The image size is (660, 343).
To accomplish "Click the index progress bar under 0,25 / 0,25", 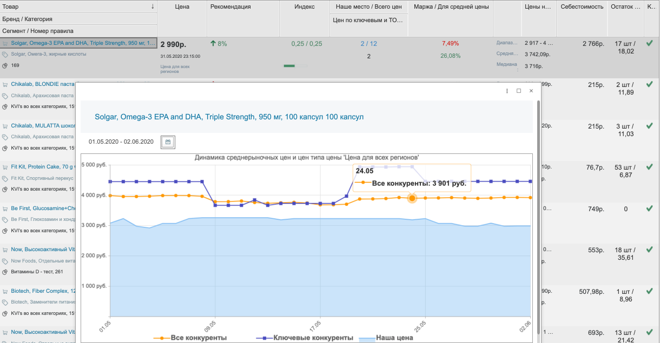I will (295, 66).
